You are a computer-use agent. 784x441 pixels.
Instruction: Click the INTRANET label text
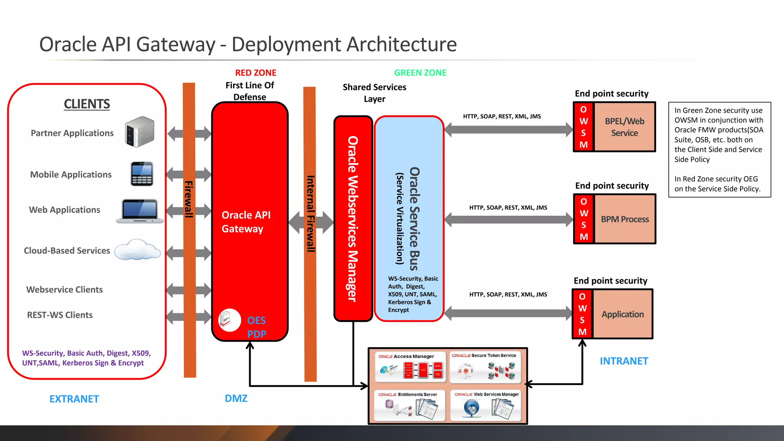pyautogui.click(x=624, y=361)
